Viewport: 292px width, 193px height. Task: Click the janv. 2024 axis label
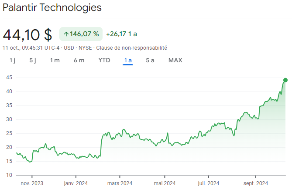(76, 183)
